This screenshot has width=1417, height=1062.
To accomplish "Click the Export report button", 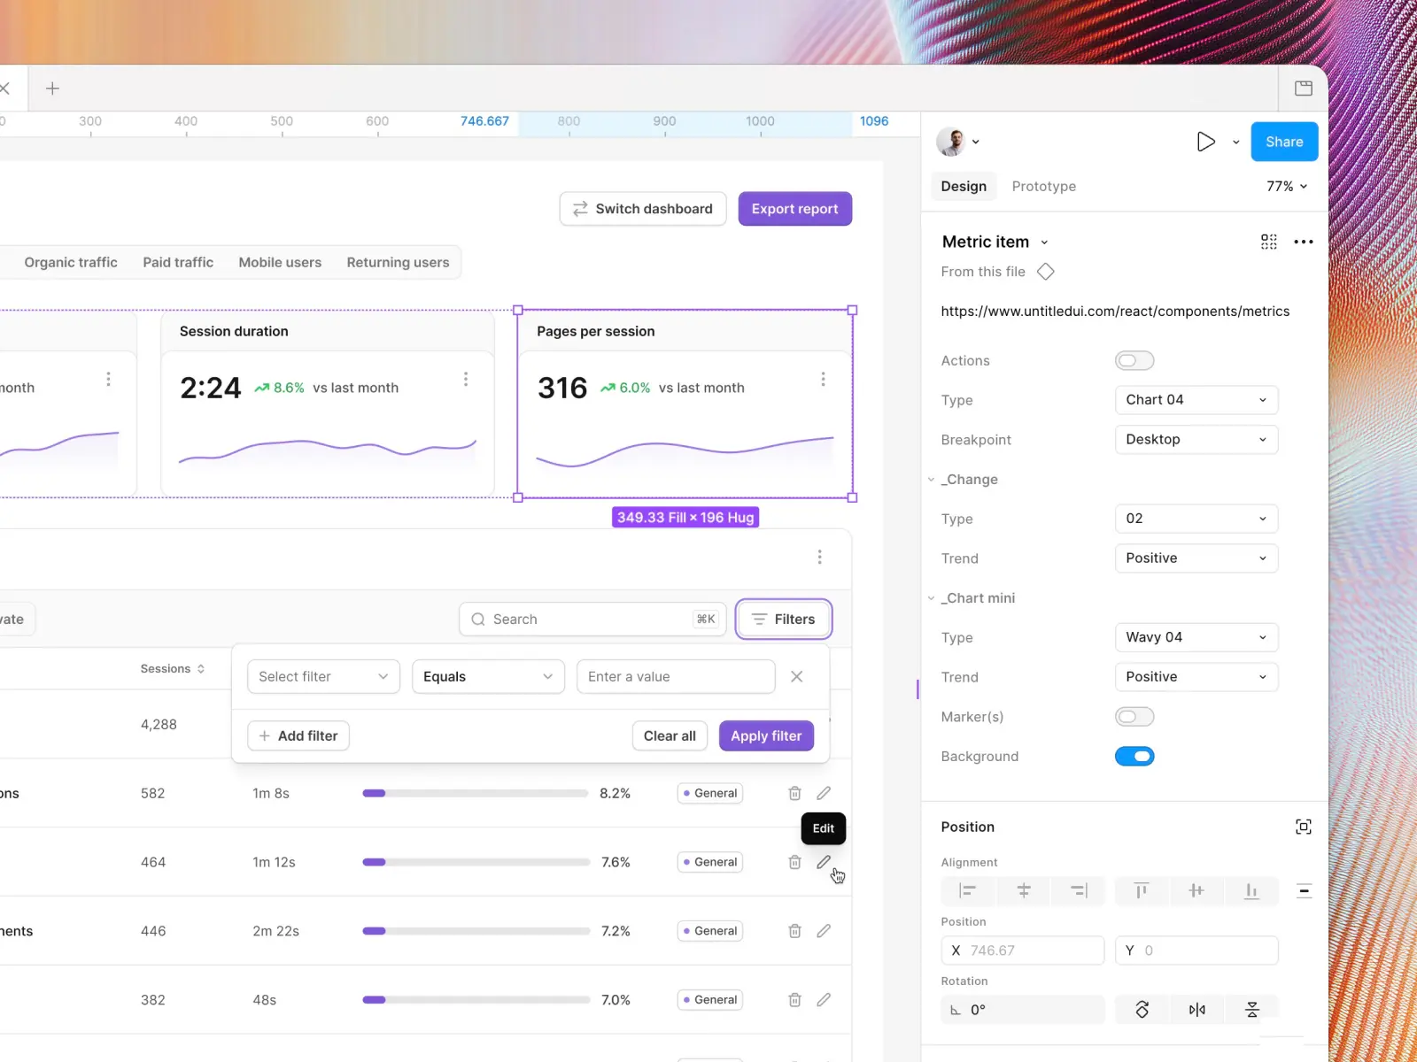I will [x=795, y=209].
